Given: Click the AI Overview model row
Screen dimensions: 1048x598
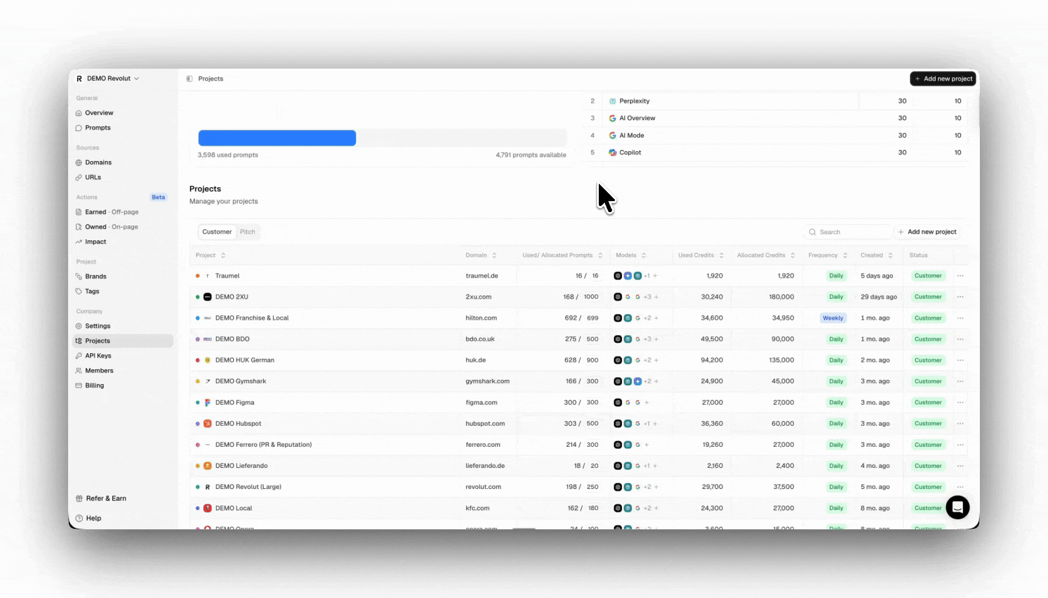Looking at the screenshot, I should coord(775,118).
